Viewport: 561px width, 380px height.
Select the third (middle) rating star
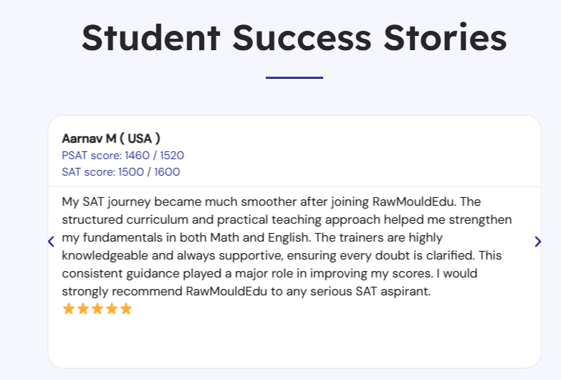pos(97,309)
